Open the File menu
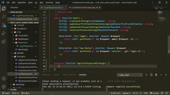 (8, 2)
